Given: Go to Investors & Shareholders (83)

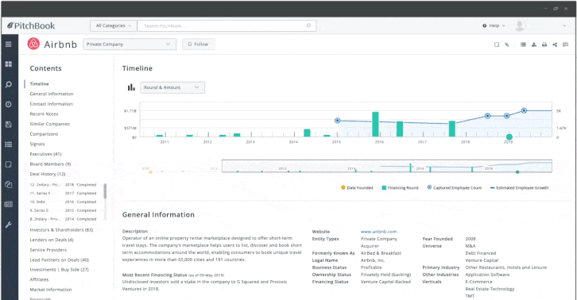Looking at the screenshot, I should pos(61,230).
